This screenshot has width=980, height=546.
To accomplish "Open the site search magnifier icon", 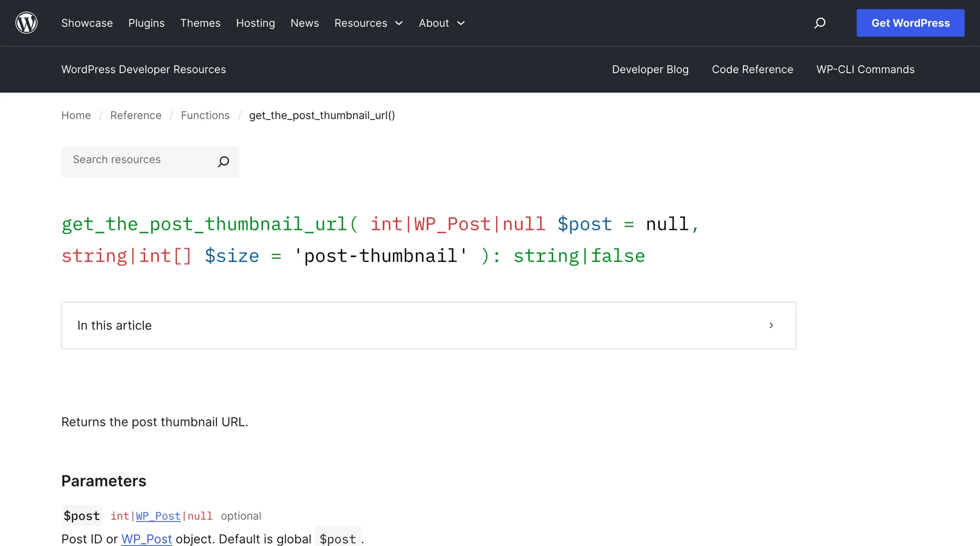I will coord(820,23).
